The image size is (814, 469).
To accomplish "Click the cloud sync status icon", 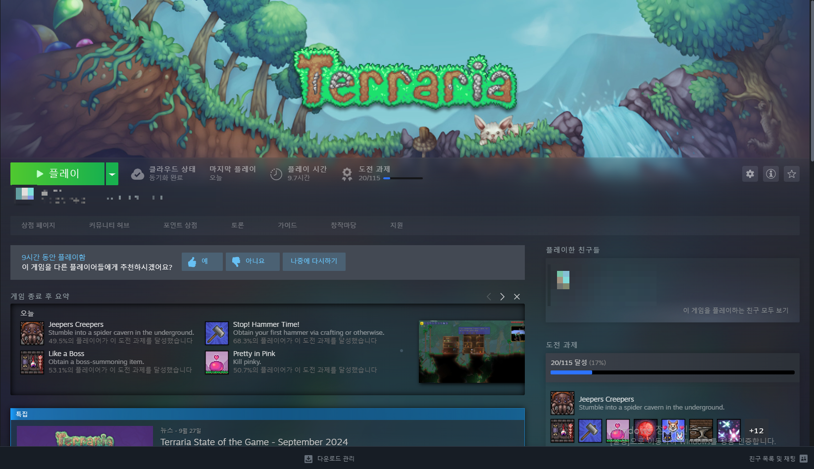I will [138, 174].
